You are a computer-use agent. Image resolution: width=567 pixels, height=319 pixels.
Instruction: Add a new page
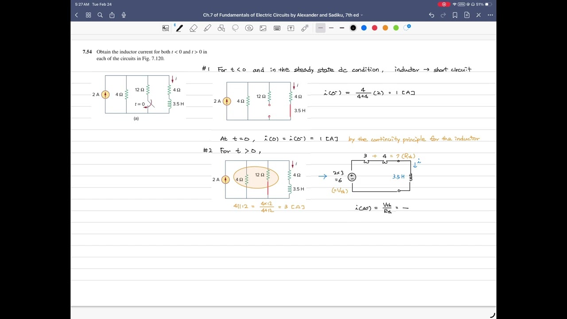click(467, 15)
